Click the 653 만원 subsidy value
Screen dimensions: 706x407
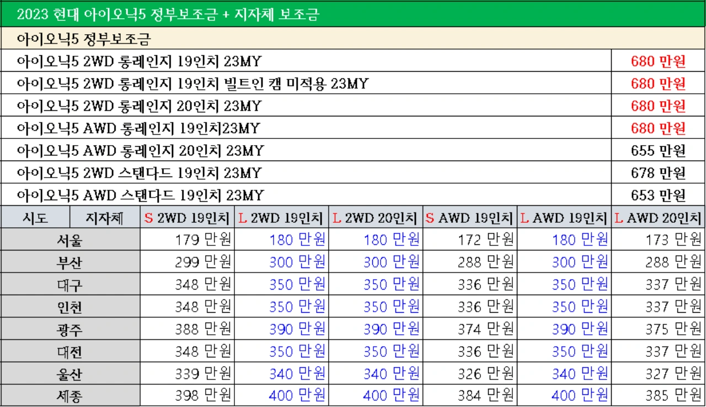click(658, 195)
